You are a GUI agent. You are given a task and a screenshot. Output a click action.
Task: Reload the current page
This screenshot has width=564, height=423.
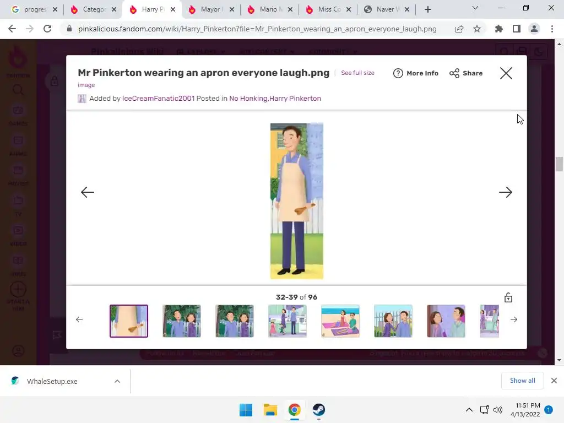click(x=47, y=29)
